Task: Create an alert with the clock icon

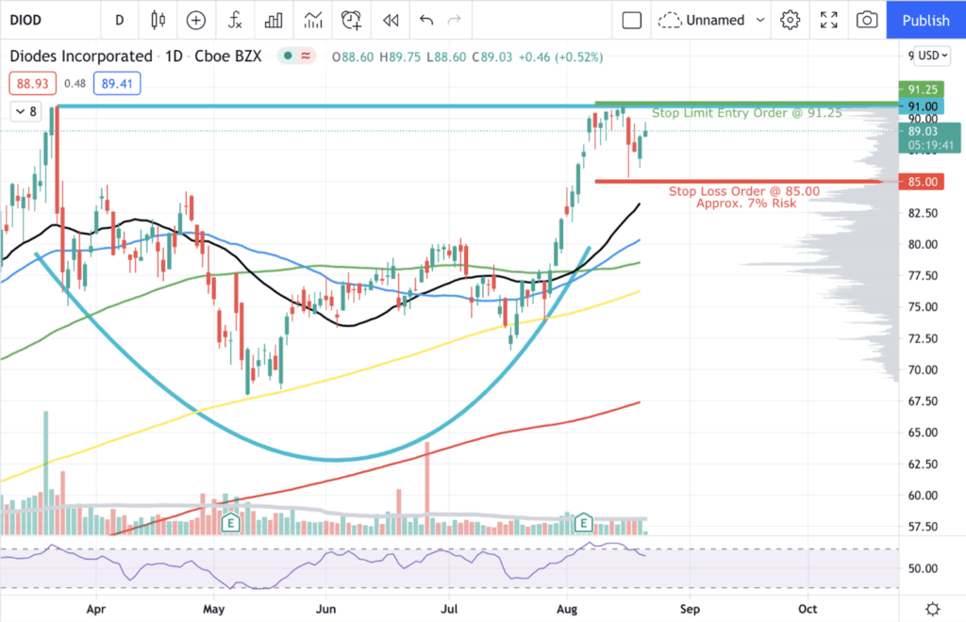Action: click(x=350, y=20)
